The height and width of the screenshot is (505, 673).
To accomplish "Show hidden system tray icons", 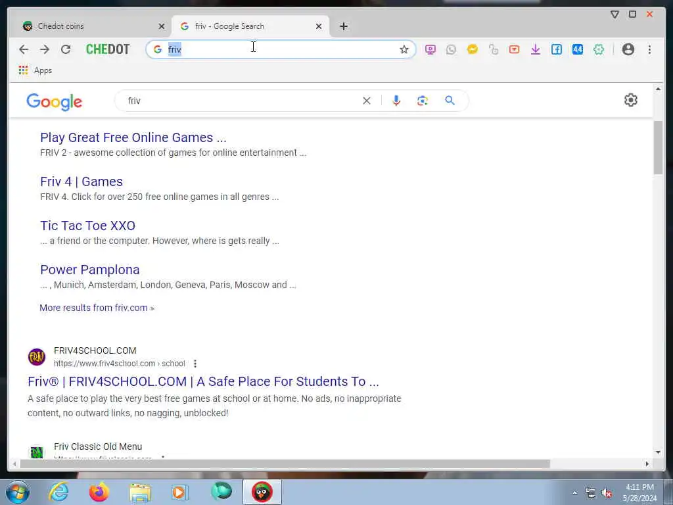I will click(574, 493).
